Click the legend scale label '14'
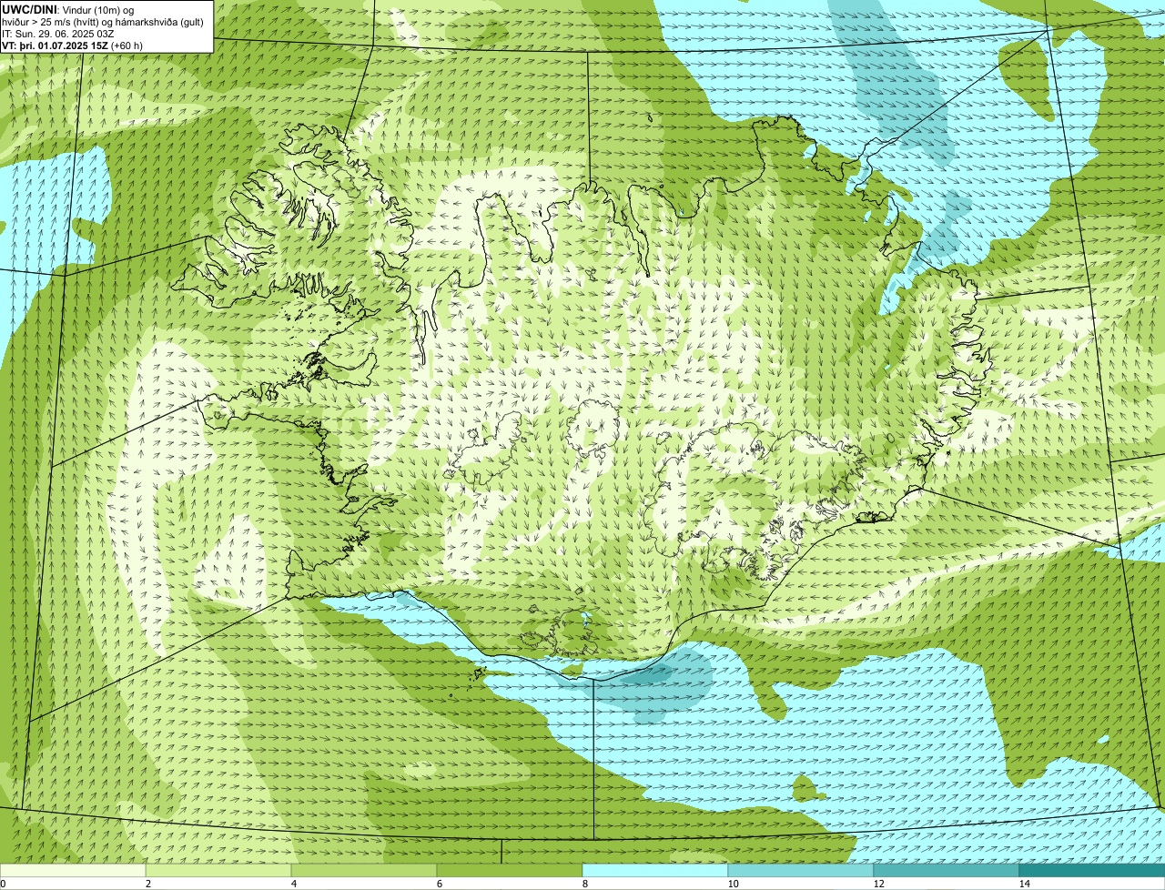Viewport: 1165px width, 890px height. 1024,884
